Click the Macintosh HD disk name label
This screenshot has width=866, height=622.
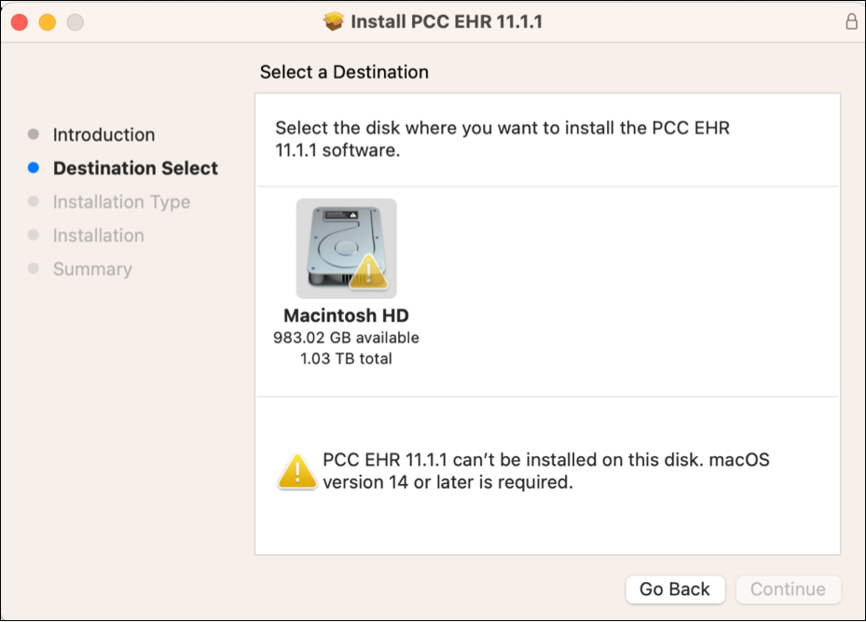coord(346,315)
